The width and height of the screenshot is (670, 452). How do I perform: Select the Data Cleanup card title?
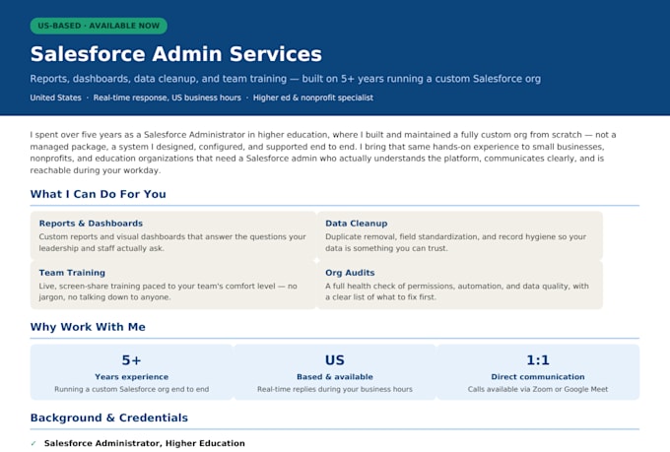point(357,224)
